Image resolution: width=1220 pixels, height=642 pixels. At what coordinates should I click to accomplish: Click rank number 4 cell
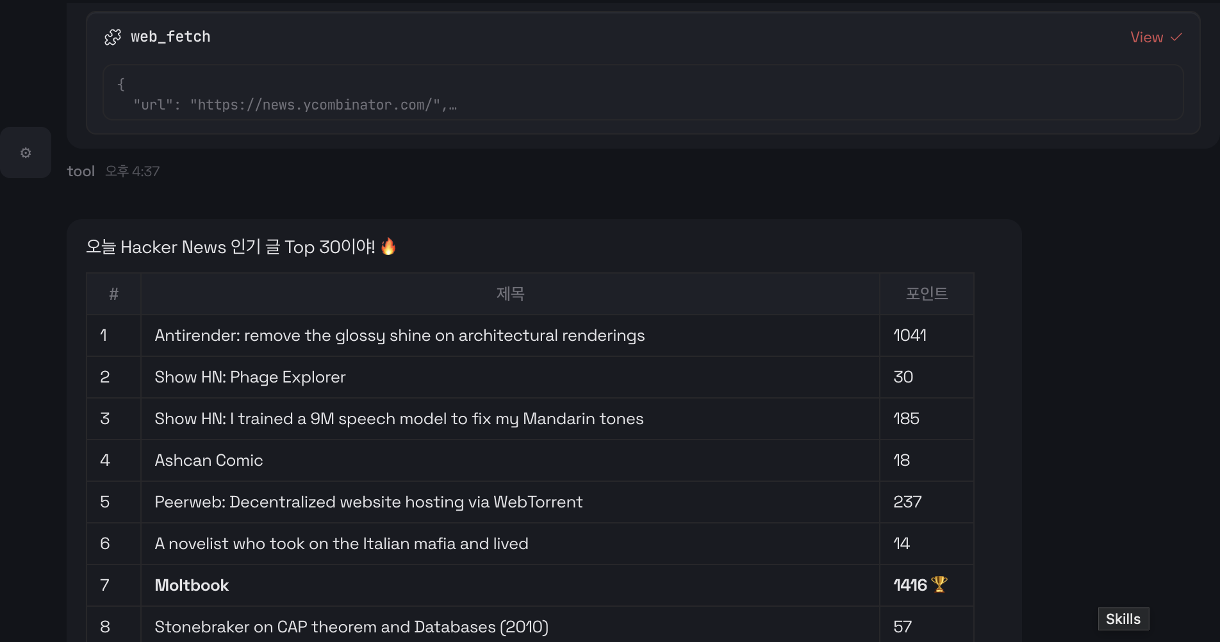coord(114,460)
